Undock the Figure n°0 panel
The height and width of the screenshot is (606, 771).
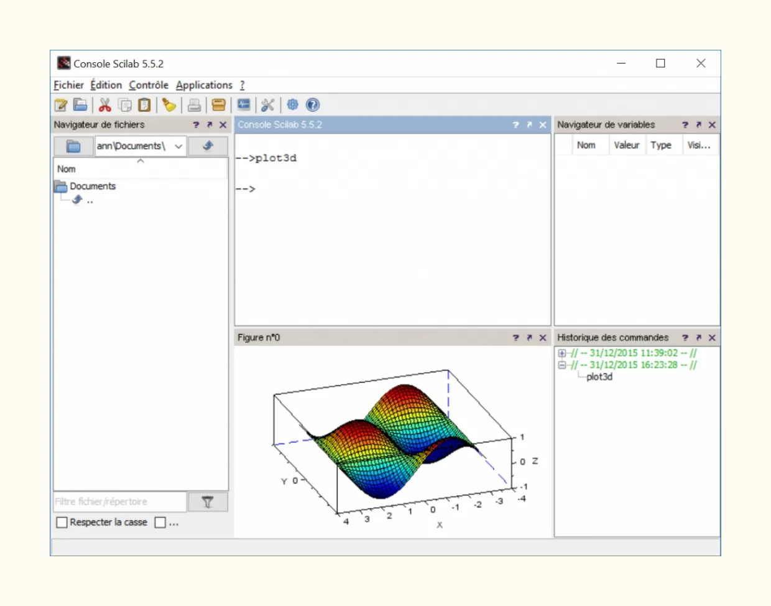pos(529,338)
